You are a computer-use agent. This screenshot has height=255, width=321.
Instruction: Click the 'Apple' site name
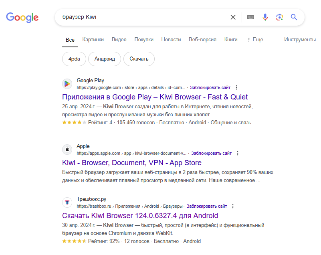tap(83, 146)
